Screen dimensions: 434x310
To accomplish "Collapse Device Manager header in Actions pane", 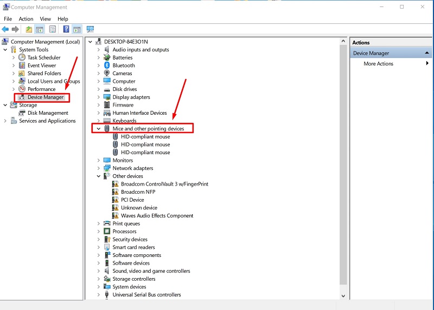I will [427, 52].
